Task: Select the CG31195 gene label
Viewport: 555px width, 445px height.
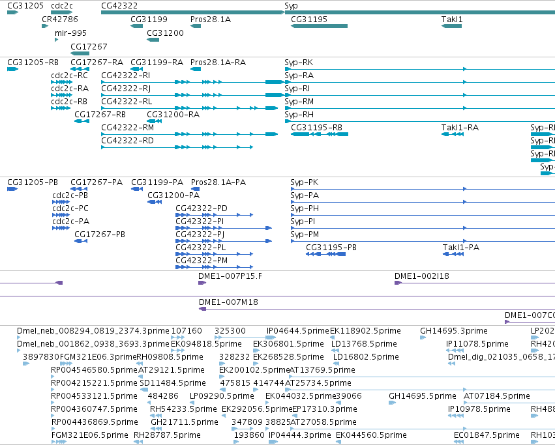Action: (309, 20)
